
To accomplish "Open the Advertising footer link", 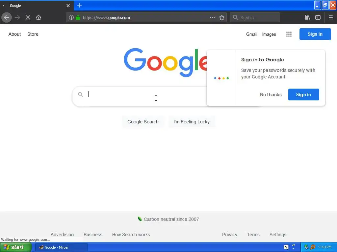I will pos(62,234).
